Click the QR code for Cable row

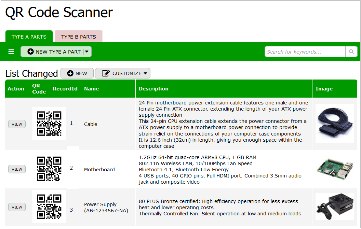coord(49,124)
